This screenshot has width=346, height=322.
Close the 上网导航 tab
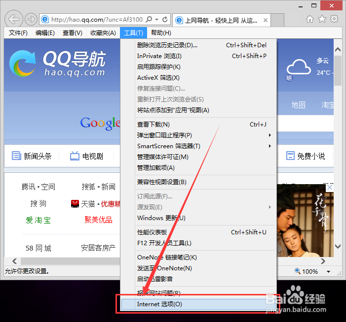pos(266,20)
